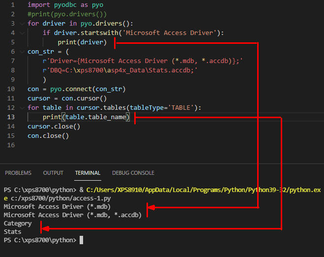The width and height of the screenshot is (324, 257).
Task: Click terminal output 'Microsoft Access Driver (*.mdb)'
Action: 57,207
